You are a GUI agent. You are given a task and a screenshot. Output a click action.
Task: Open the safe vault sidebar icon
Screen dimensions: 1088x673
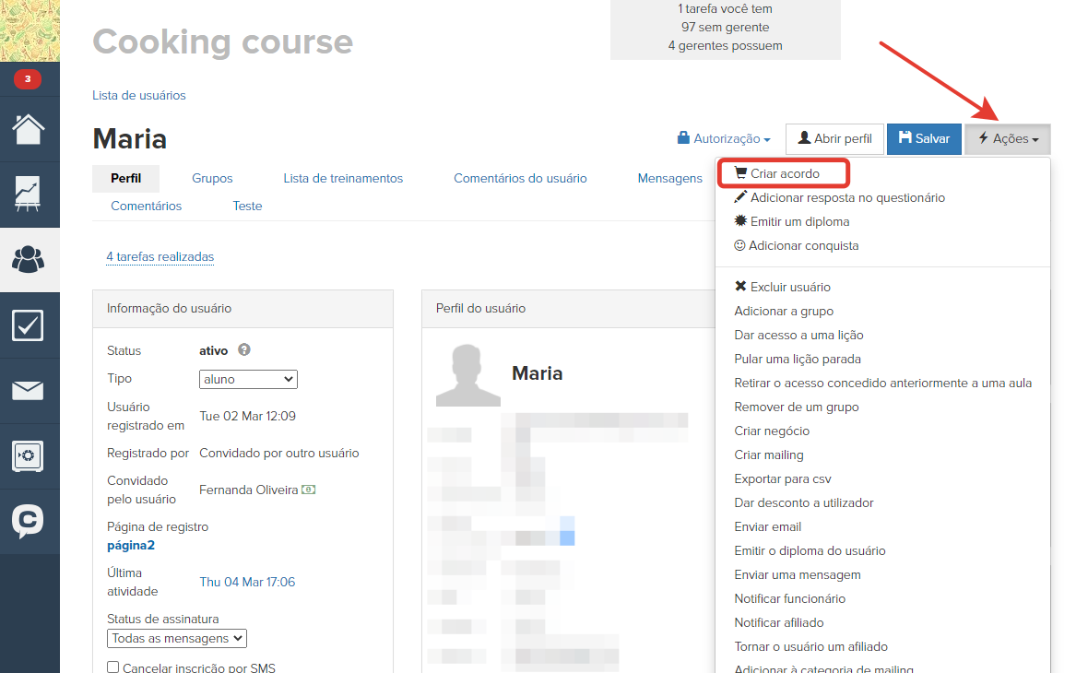pyautogui.click(x=29, y=455)
